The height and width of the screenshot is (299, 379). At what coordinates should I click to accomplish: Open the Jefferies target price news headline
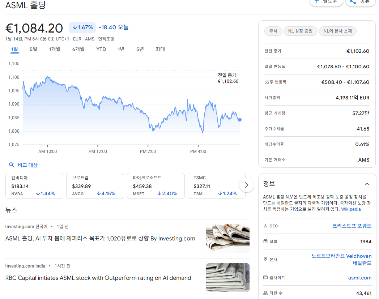100,238
